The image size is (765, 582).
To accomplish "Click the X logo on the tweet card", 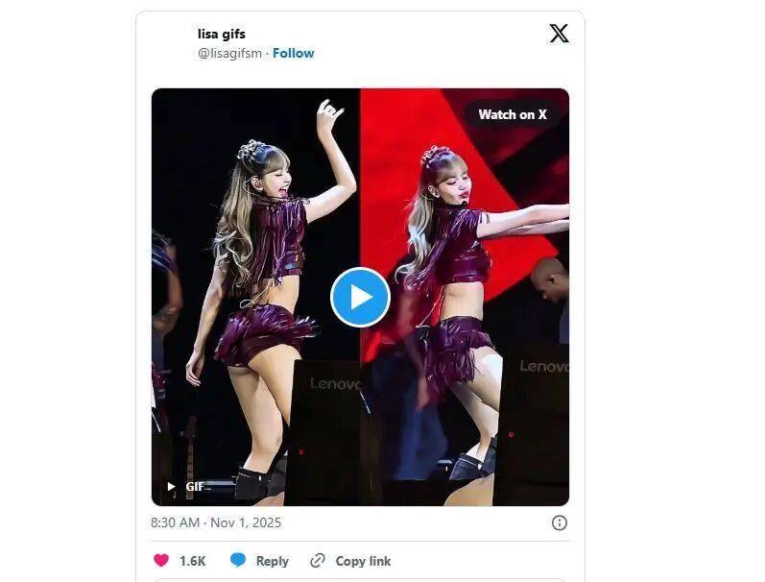I will tap(559, 34).
